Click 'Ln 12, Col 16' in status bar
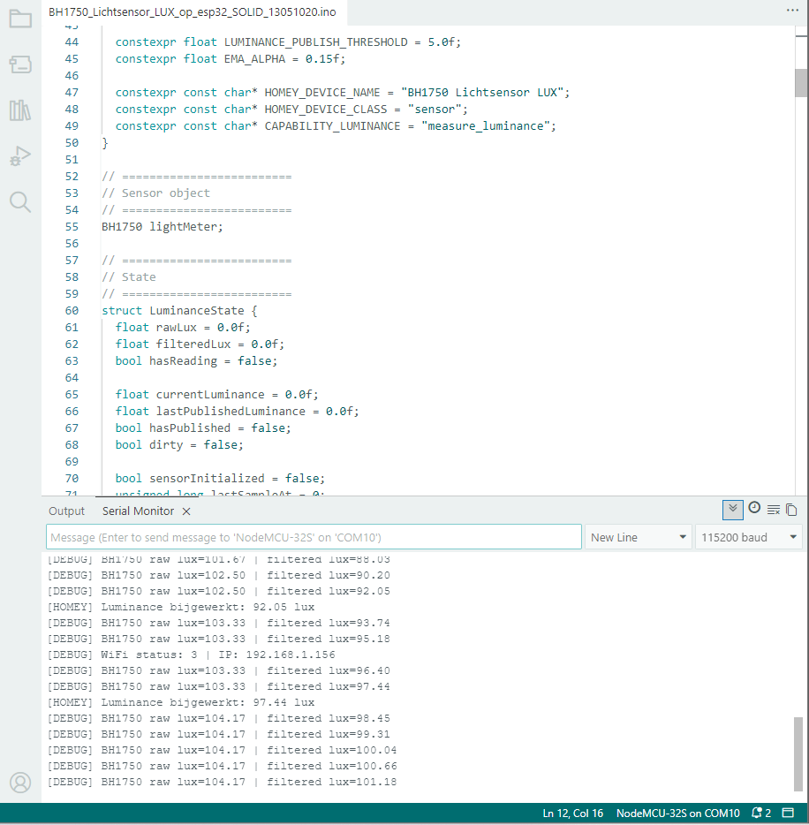The height and width of the screenshot is (825, 809). pos(573,813)
